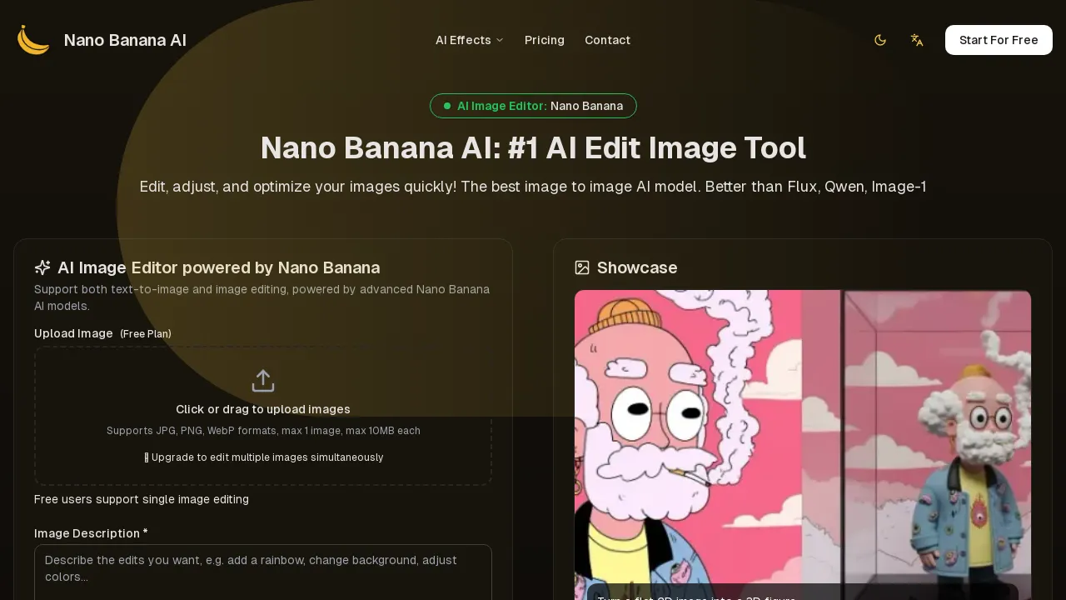Click the 'Upload Image' label
Viewport: 1066px width, 600px height.
(73, 333)
